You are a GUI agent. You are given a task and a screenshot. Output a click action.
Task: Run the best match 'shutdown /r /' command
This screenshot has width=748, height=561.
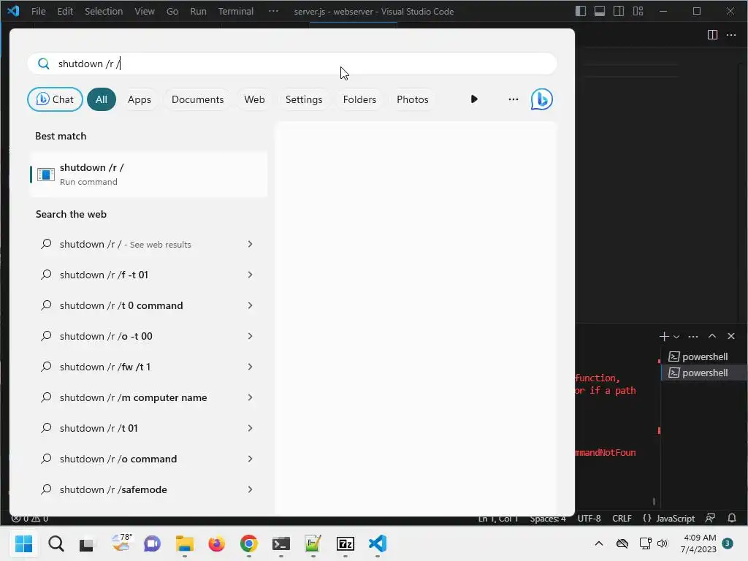tap(148, 174)
